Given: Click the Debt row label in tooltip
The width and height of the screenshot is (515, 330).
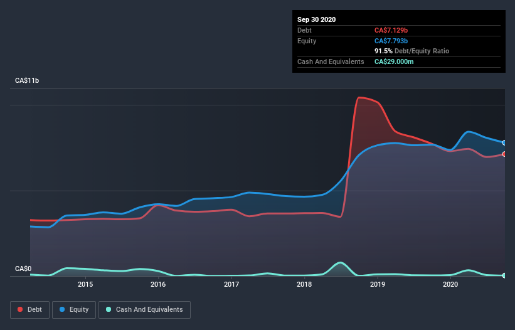Looking at the screenshot, I should [x=304, y=30].
